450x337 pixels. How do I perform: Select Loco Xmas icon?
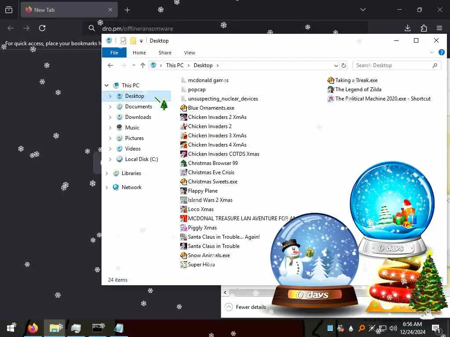[x=183, y=209]
